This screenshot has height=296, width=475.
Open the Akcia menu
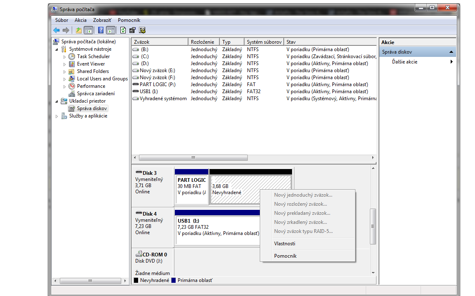[x=80, y=20]
